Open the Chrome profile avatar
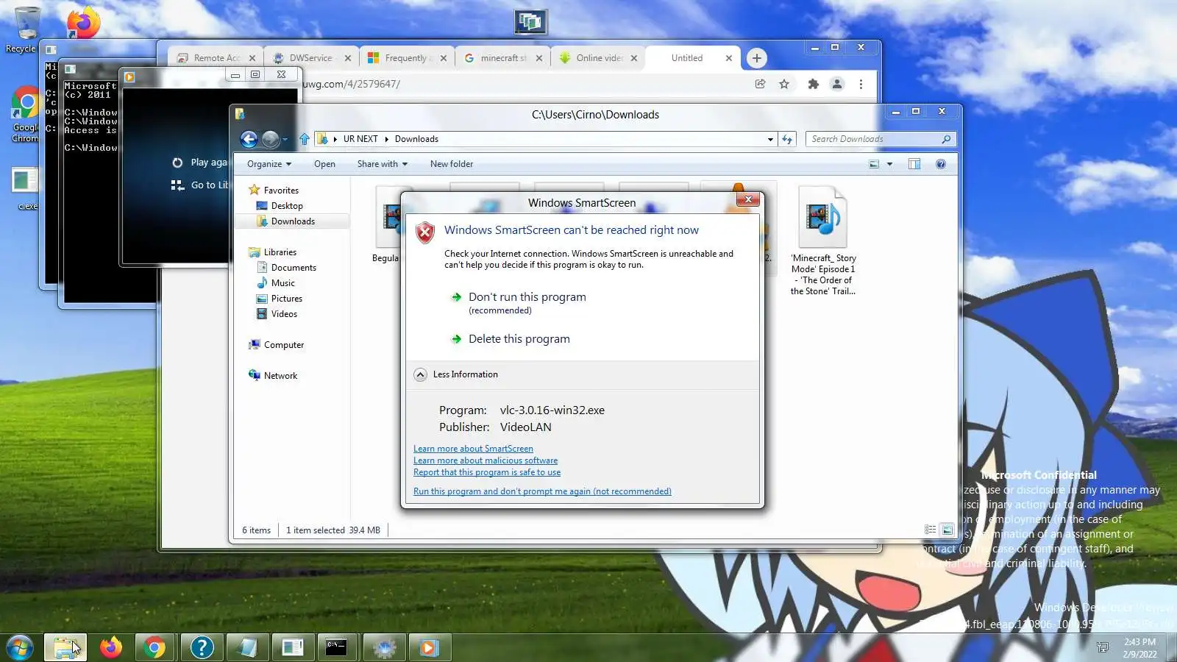The width and height of the screenshot is (1177, 662). click(x=837, y=84)
